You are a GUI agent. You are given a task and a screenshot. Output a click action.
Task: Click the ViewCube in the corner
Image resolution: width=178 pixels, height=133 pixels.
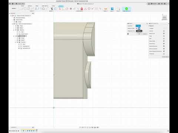point(165,17)
